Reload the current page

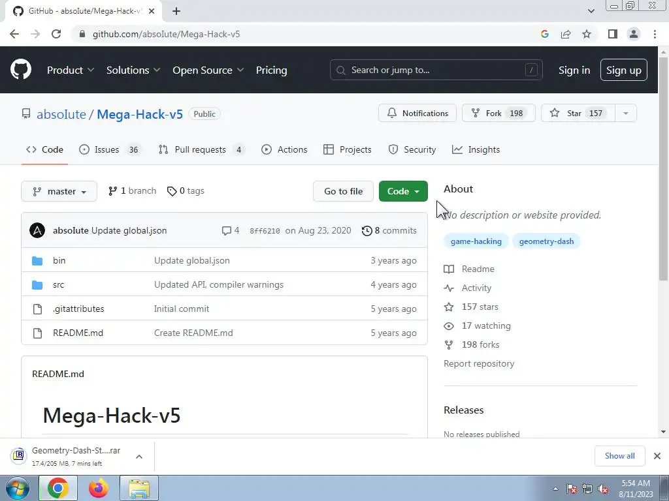(x=56, y=34)
